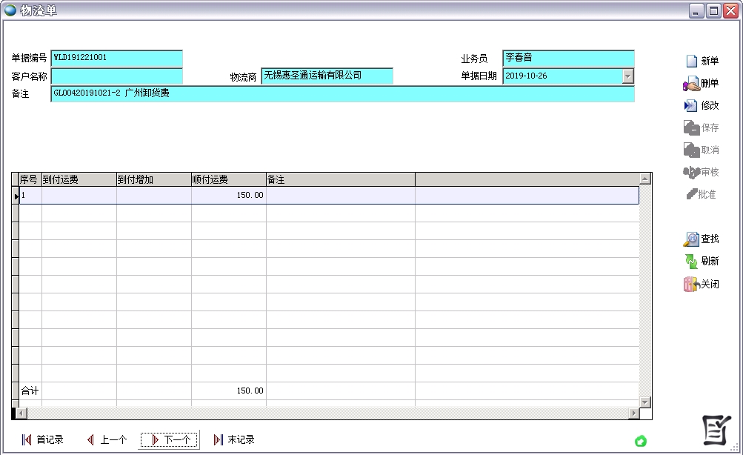Click the 顺付运费 column header
The width and height of the screenshot is (743, 455).
(228, 179)
